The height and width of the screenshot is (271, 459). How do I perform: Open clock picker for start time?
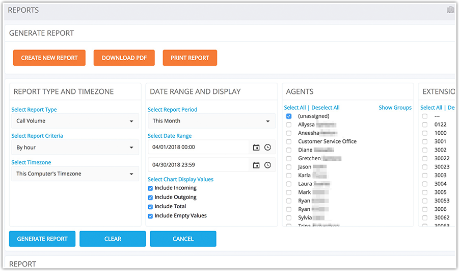coord(267,147)
